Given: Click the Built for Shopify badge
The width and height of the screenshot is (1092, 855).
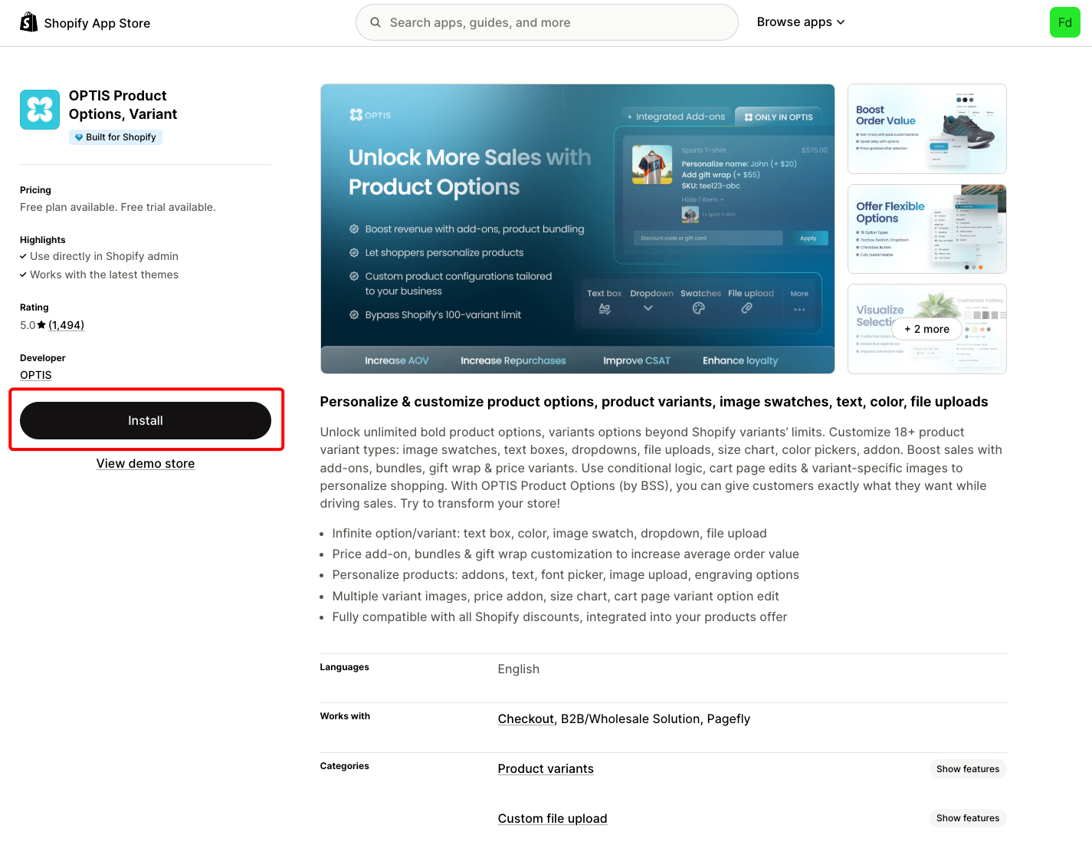Looking at the screenshot, I should 116,137.
